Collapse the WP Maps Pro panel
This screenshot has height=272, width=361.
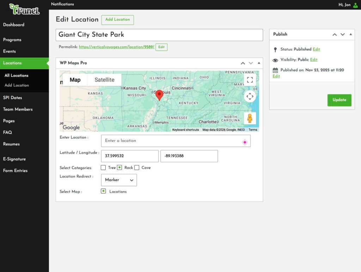coord(259,63)
